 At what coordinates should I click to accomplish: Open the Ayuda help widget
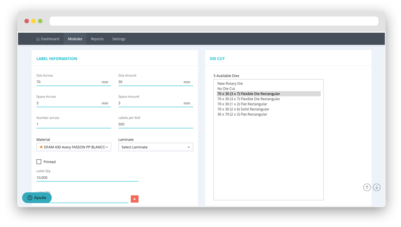click(37, 198)
